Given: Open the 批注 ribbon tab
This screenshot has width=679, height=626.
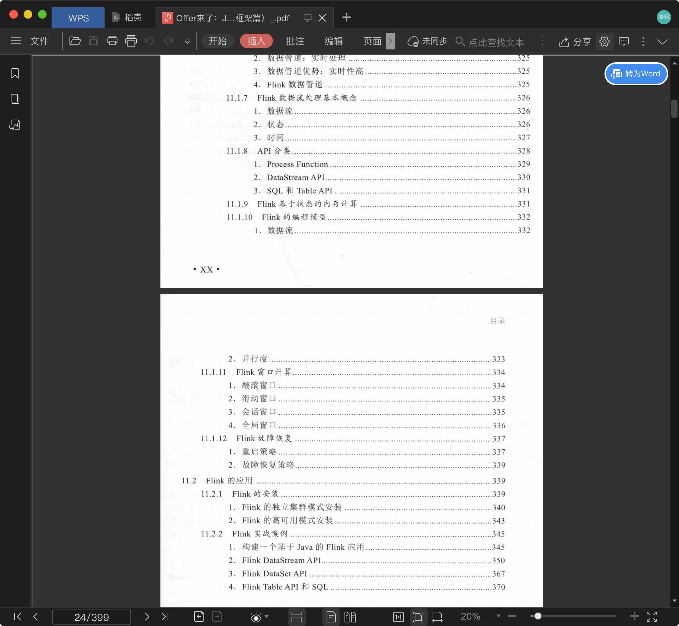Looking at the screenshot, I should click(x=295, y=41).
